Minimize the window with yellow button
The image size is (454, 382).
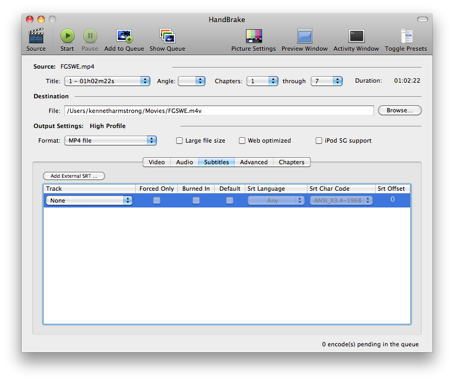[41, 19]
